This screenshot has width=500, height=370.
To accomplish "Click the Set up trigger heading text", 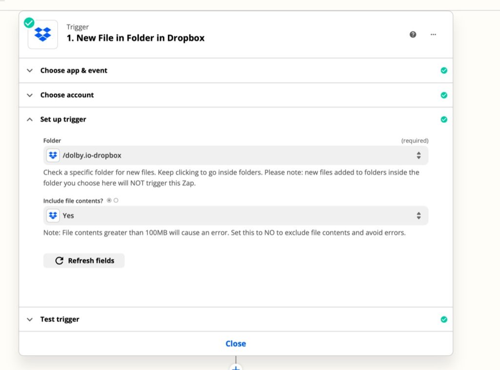I will (63, 120).
